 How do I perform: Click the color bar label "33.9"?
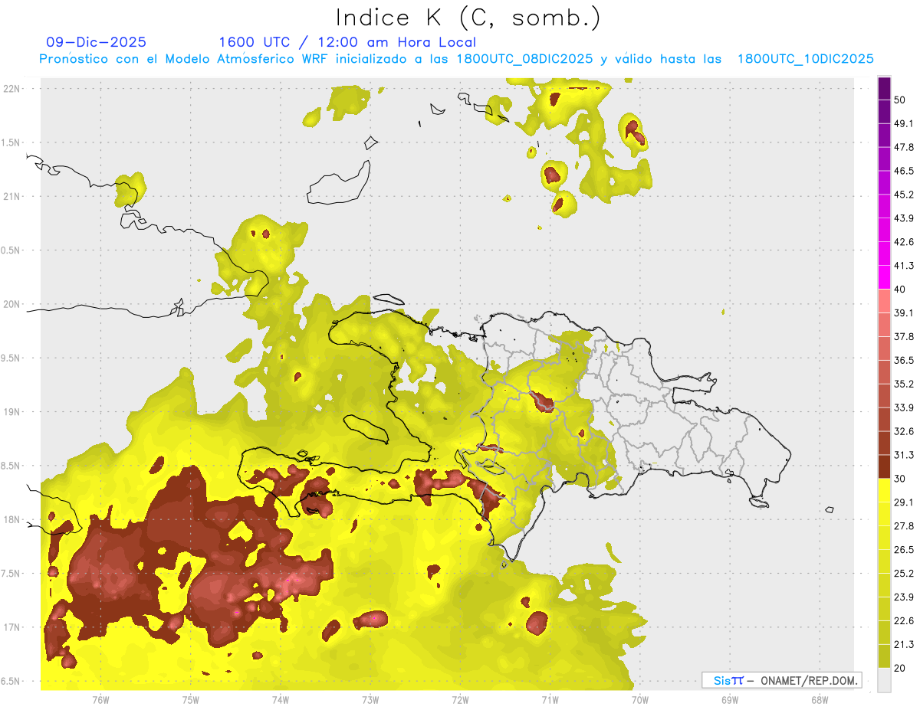[903, 408]
